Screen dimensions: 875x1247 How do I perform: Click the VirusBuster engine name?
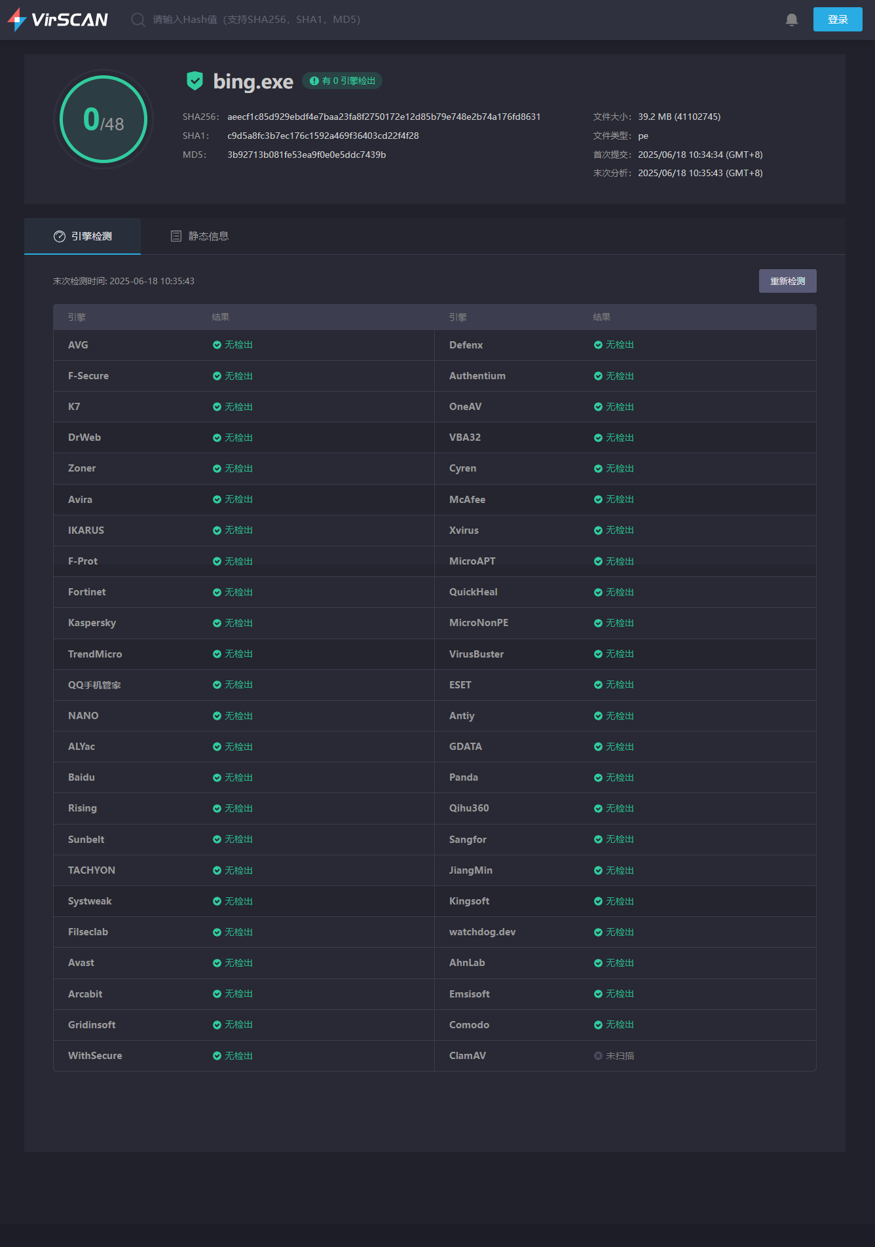coord(477,654)
